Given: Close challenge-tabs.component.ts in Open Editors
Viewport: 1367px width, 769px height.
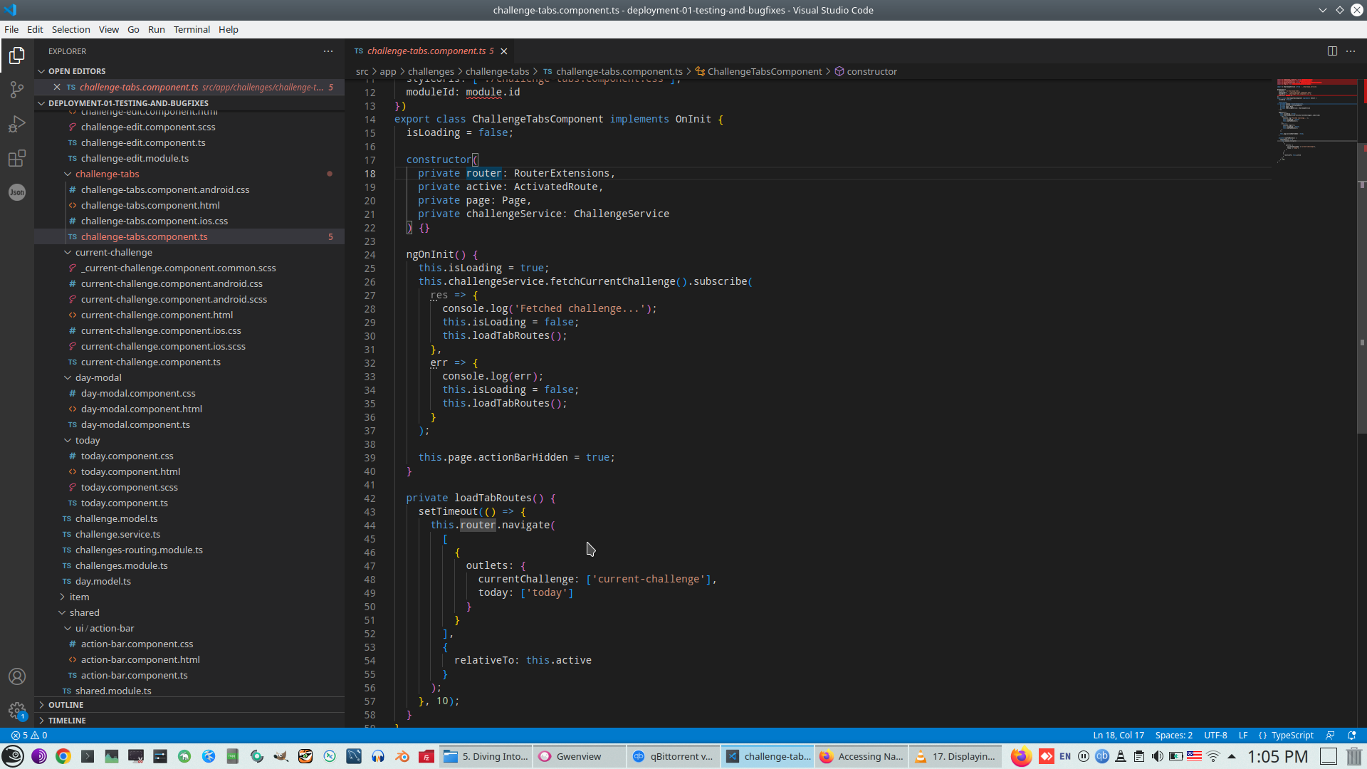Looking at the screenshot, I should click(57, 87).
